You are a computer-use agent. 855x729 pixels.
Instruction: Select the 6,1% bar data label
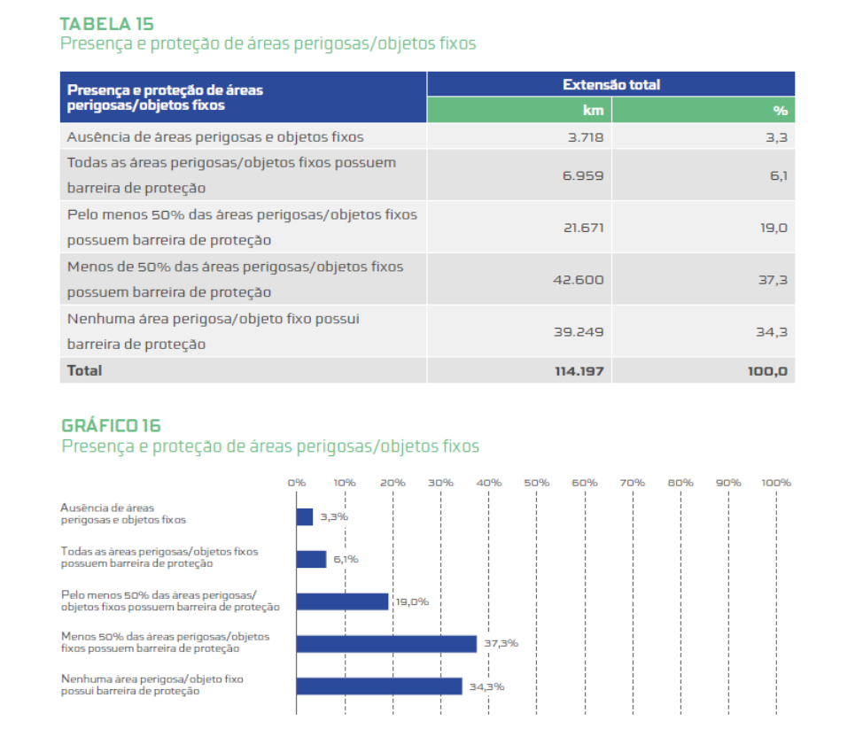tap(347, 559)
